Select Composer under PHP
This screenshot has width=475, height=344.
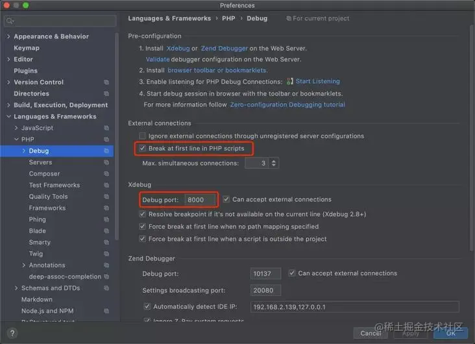coord(45,174)
